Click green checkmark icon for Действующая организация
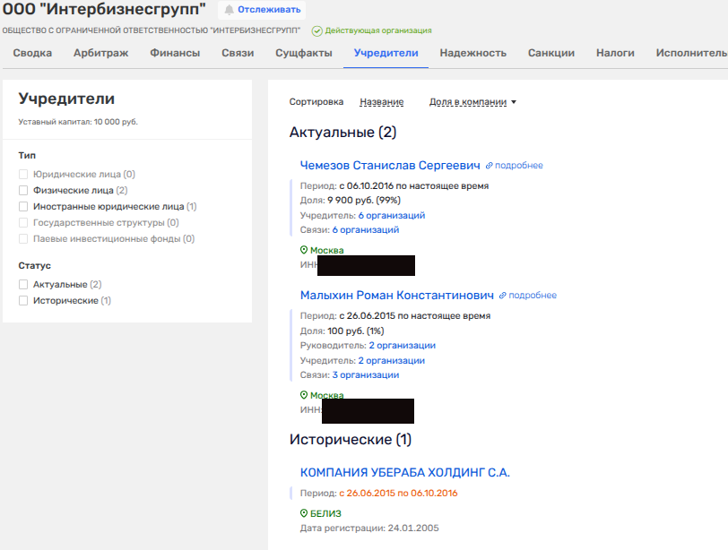 [316, 30]
